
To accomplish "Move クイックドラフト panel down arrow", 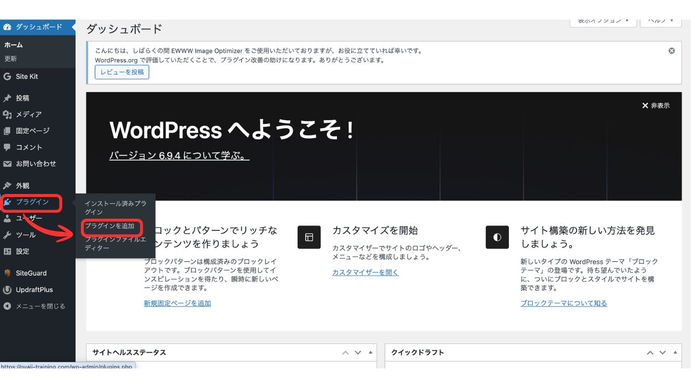I will click(663, 353).
